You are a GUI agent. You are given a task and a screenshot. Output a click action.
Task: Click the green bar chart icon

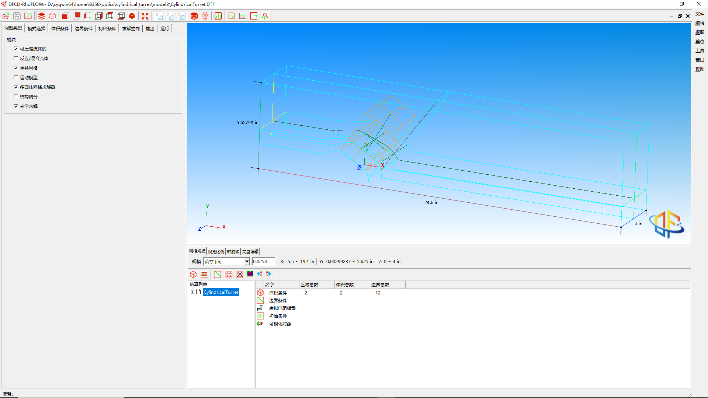(x=218, y=16)
